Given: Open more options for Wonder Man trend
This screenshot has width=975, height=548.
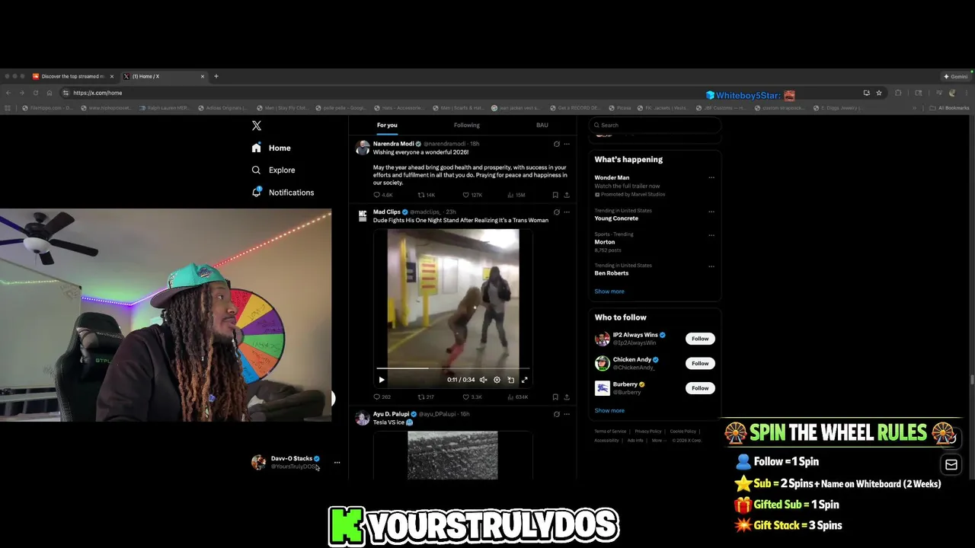Looking at the screenshot, I should (x=711, y=177).
